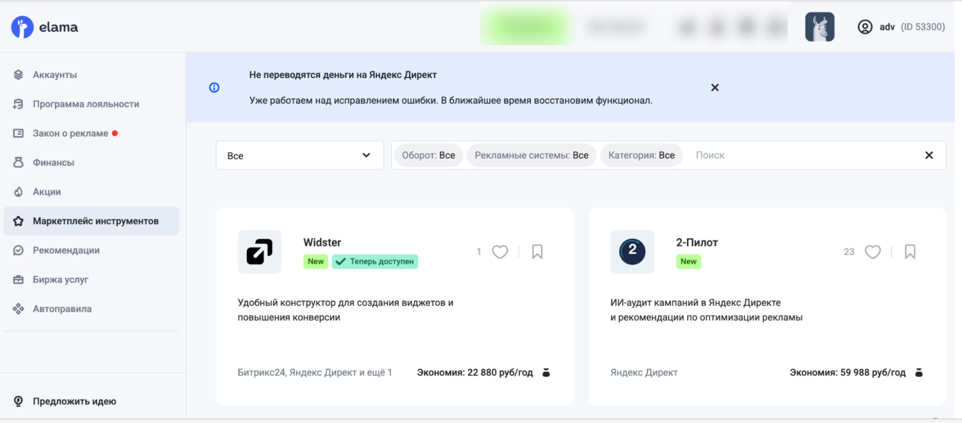Like the 2-Пилот tool heart icon
962x423 pixels.
pos(872,252)
